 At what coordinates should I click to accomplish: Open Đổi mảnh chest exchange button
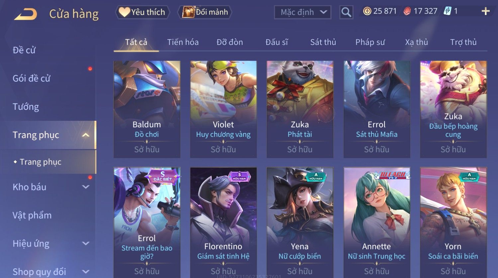205,12
